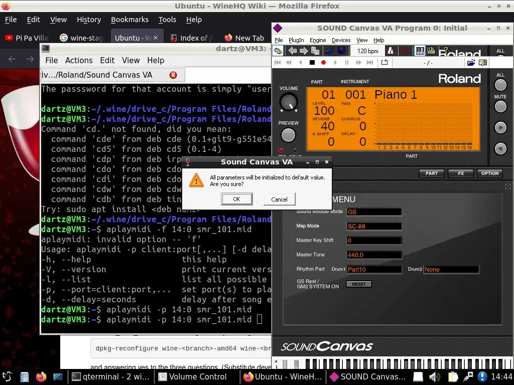
Task: Click the pause button in player bar
Action: [346, 63]
